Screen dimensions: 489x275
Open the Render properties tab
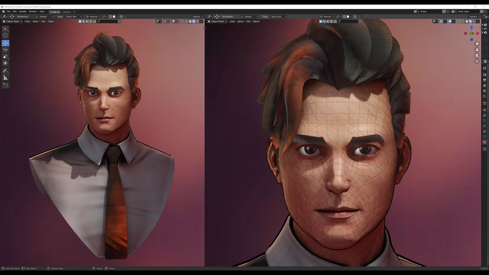tap(484, 75)
